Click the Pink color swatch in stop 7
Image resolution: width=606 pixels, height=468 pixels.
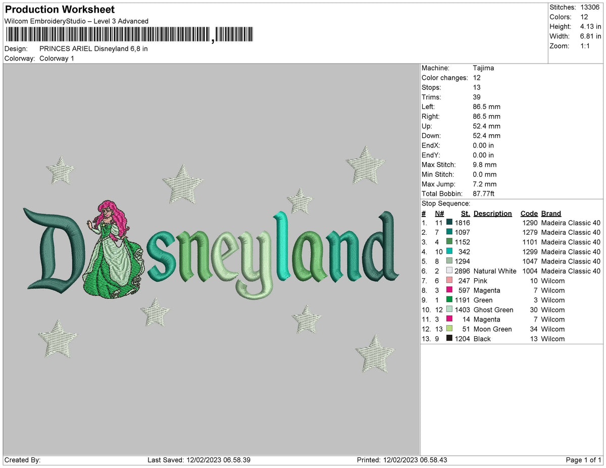point(449,280)
